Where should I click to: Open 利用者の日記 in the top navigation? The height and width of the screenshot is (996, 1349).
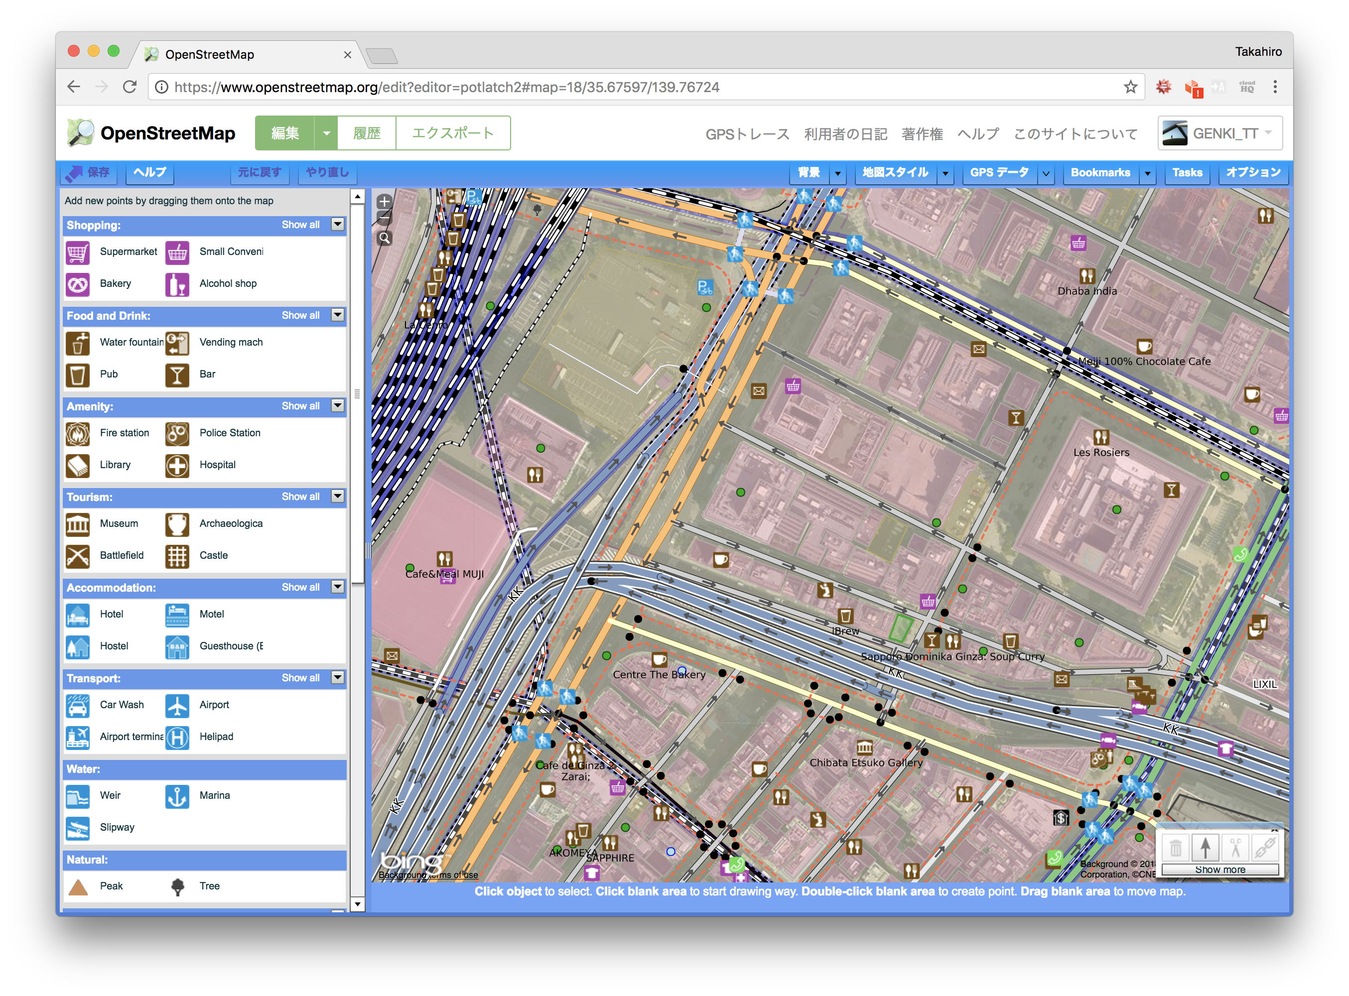pos(845,134)
